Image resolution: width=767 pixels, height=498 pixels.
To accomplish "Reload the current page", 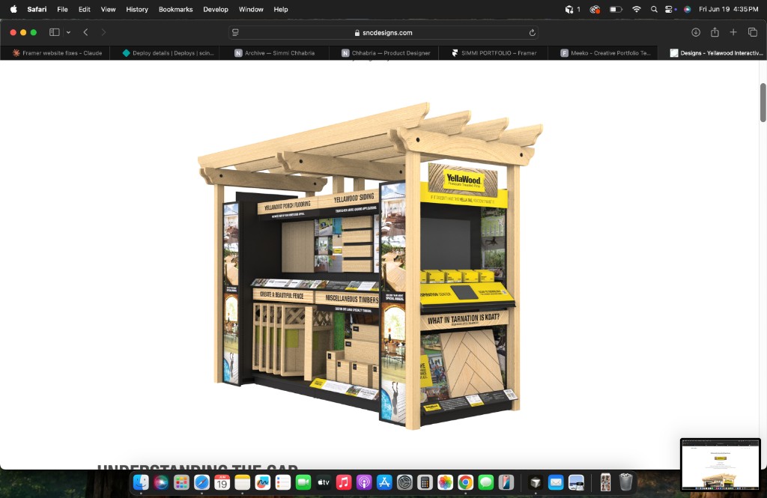I will tap(533, 32).
